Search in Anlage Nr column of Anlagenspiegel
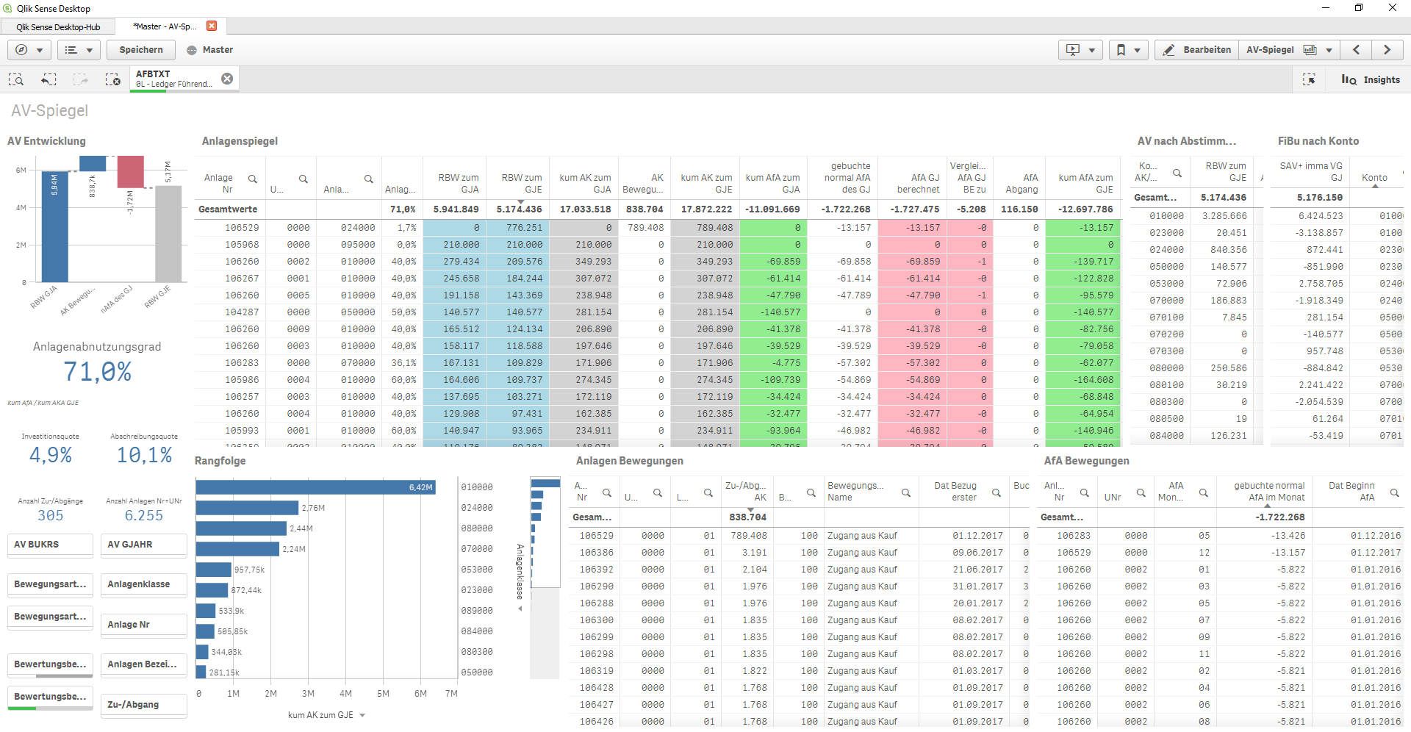Viewport: 1411px width, 732px height. tap(253, 179)
